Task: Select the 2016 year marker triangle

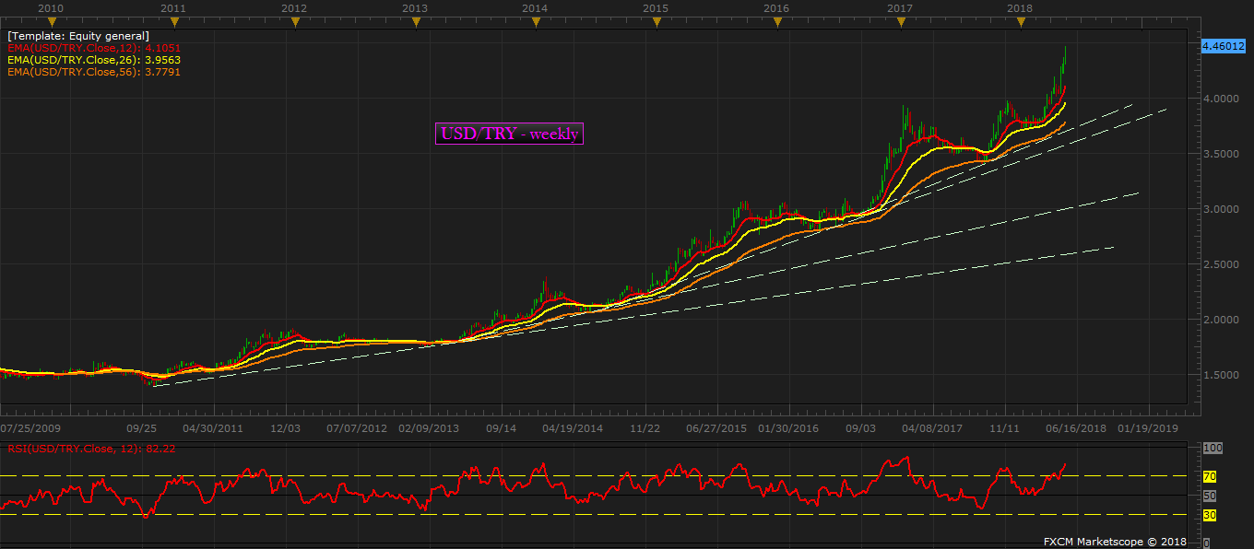Action: click(777, 23)
